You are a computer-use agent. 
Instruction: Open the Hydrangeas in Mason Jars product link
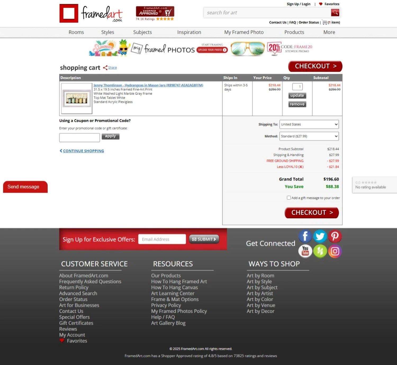[148, 85]
